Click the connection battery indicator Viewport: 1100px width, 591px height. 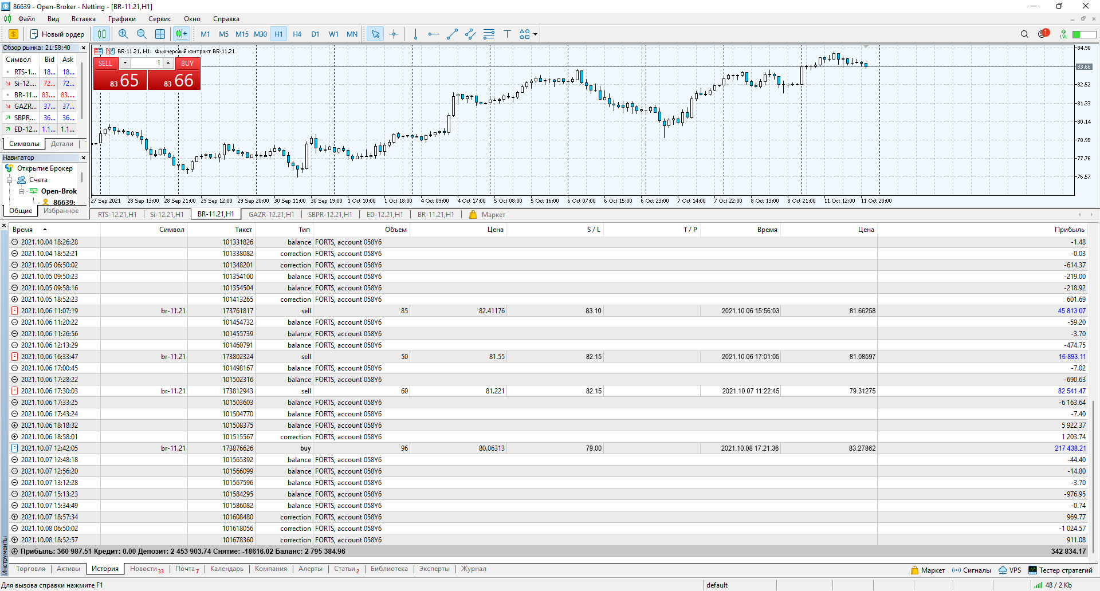click(1085, 34)
